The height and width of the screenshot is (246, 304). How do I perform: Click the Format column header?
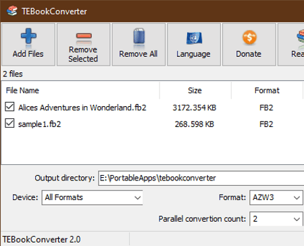pos(267,91)
